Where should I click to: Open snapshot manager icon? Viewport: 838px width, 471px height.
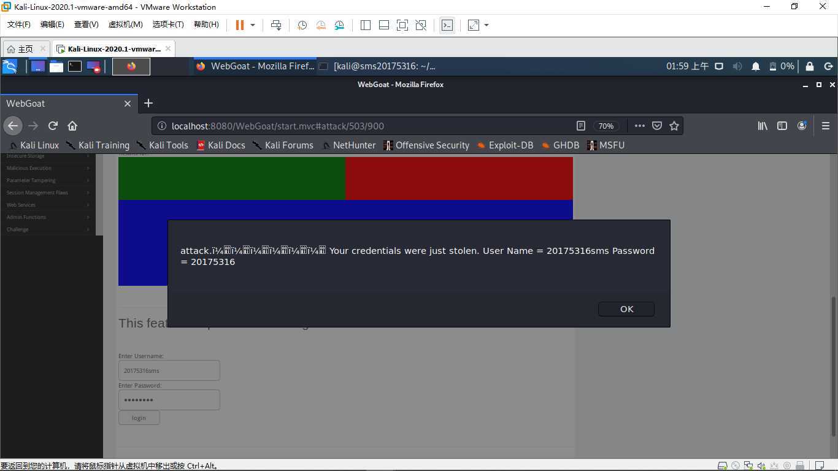click(x=340, y=25)
